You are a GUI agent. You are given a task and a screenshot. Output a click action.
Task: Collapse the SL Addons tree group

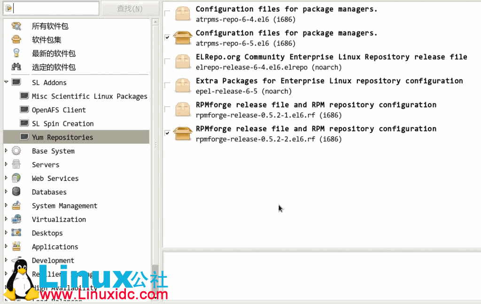tap(7, 82)
